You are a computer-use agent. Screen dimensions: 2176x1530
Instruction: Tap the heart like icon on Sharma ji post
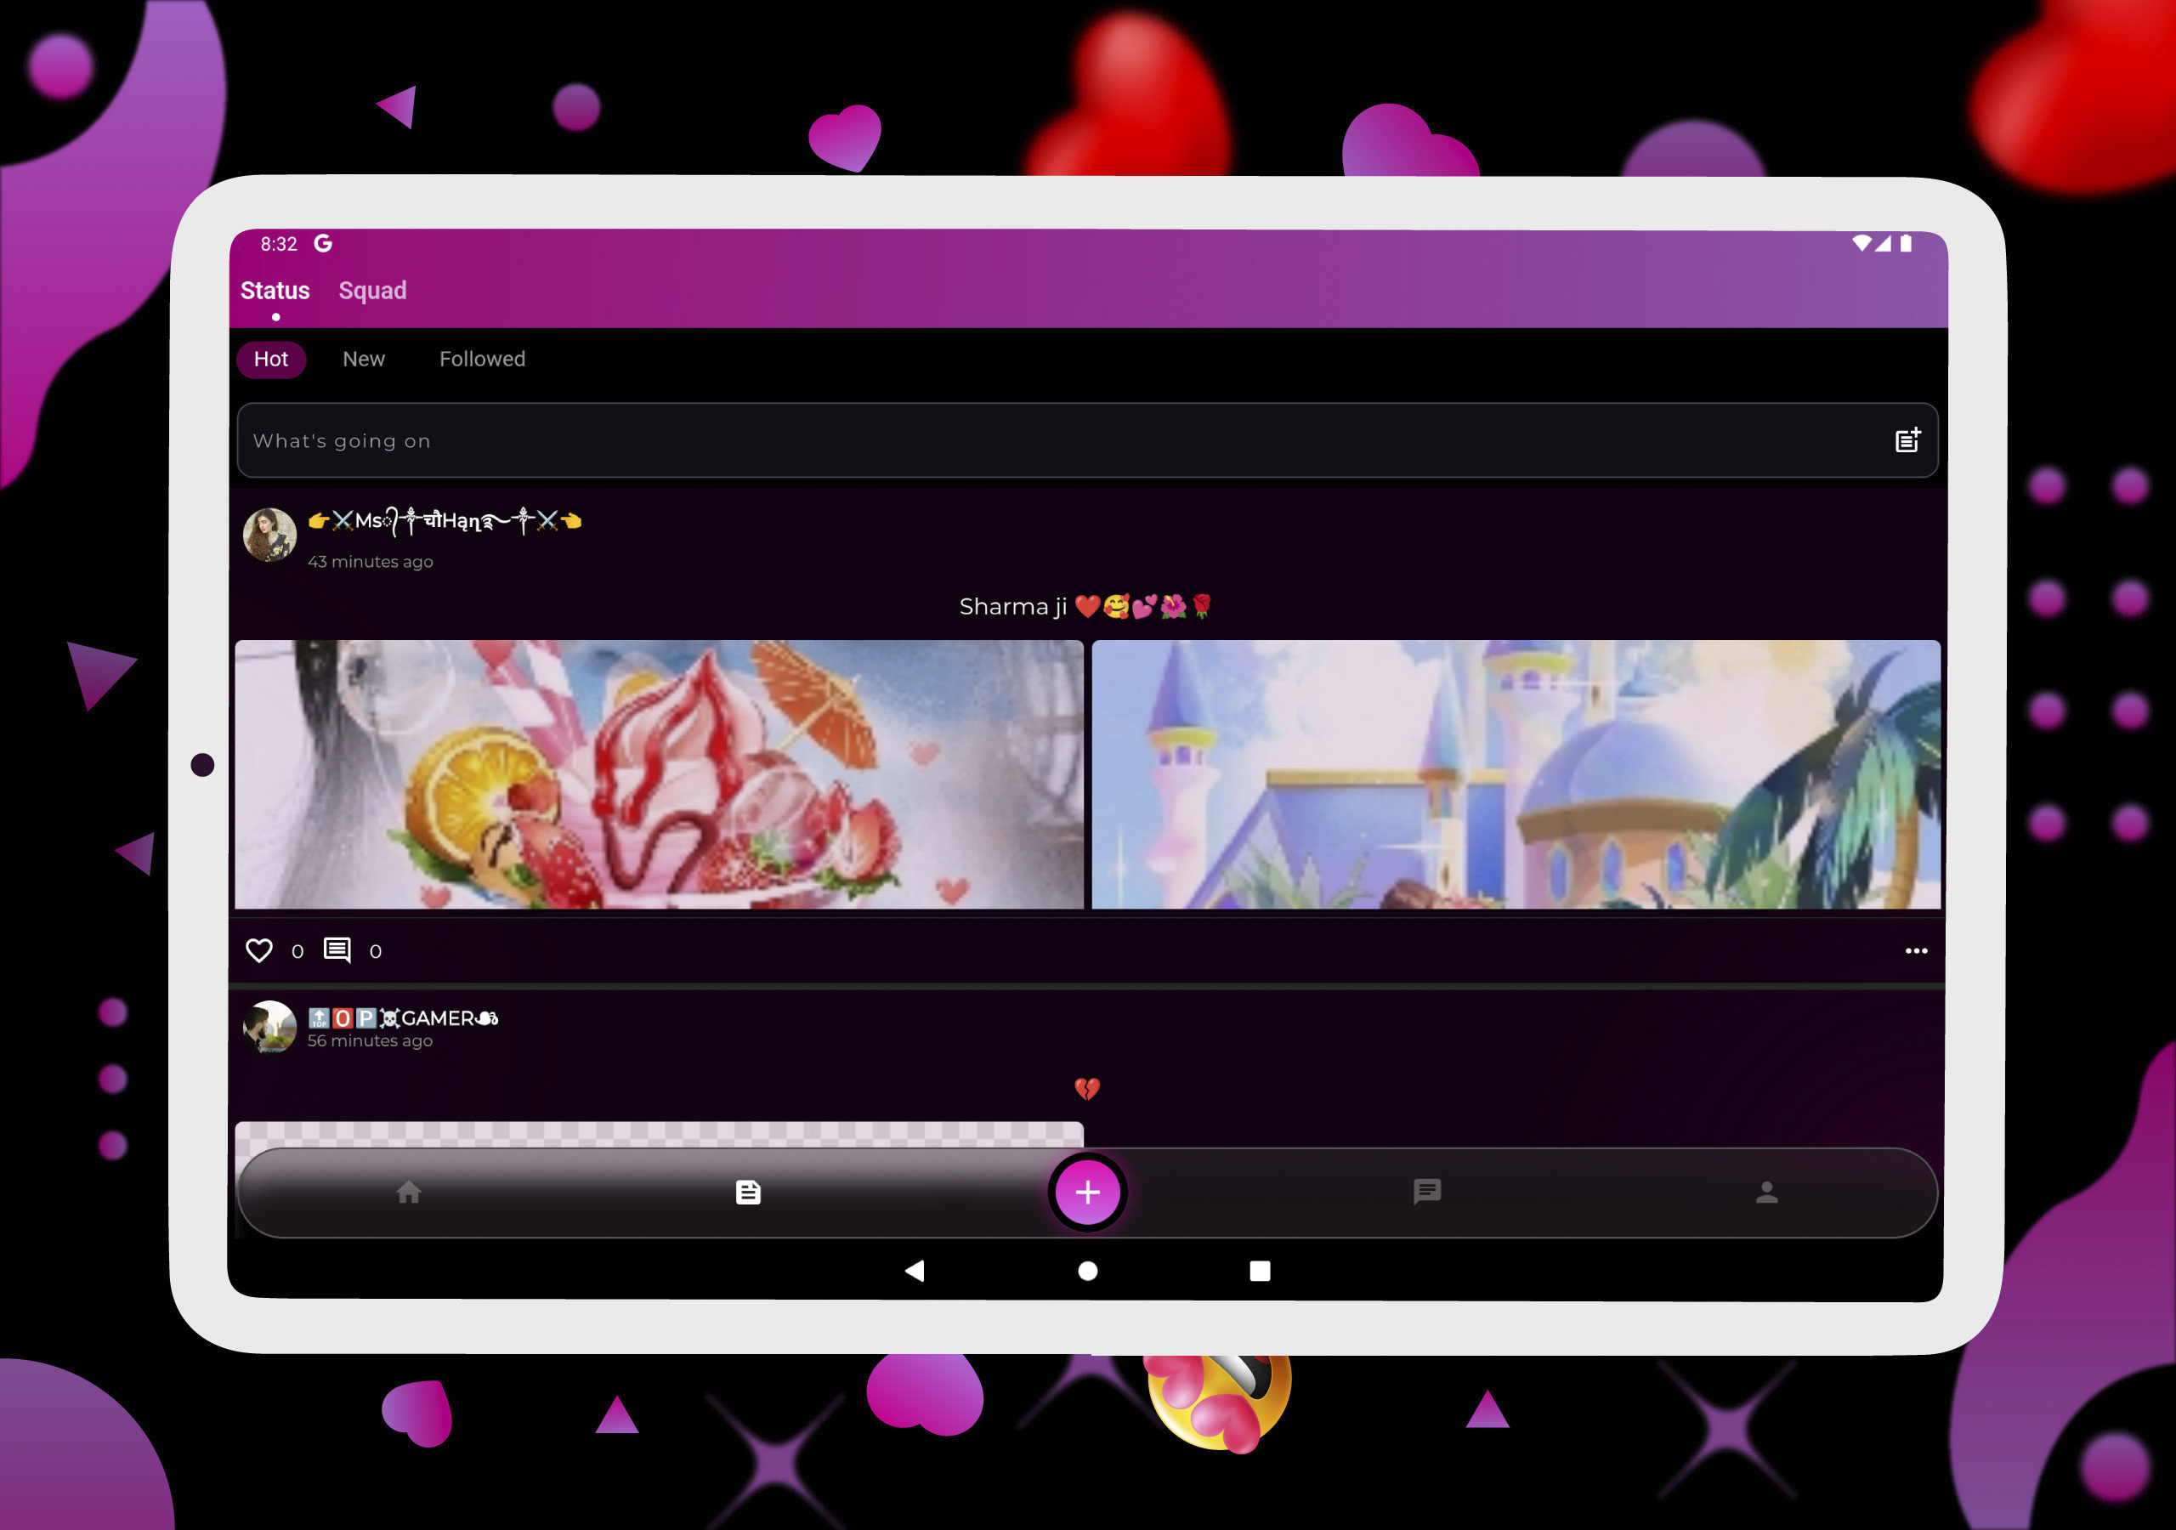tap(258, 951)
